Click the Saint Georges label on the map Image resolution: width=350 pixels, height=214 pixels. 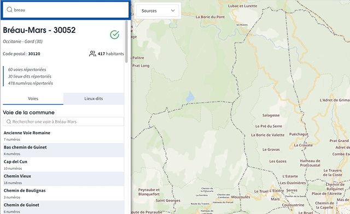coord(168,200)
